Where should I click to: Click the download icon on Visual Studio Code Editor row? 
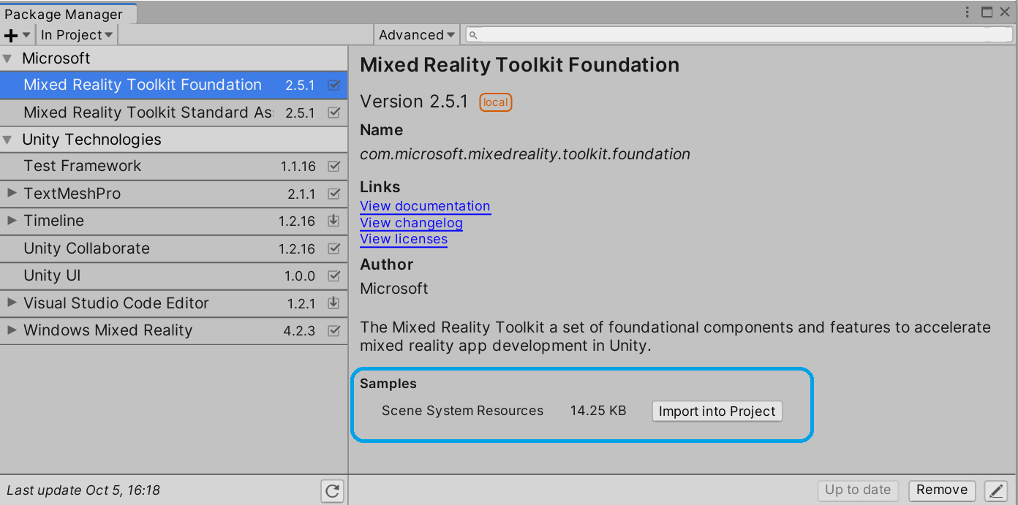(334, 303)
